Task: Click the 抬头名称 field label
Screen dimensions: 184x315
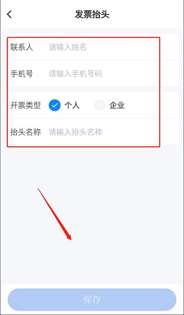Action: [25, 132]
